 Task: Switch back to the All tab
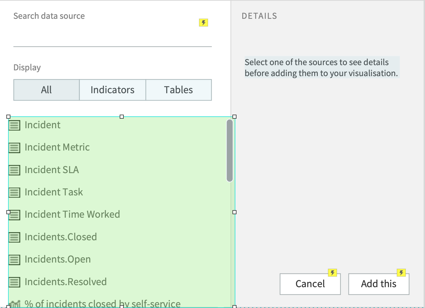coord(46,90)
